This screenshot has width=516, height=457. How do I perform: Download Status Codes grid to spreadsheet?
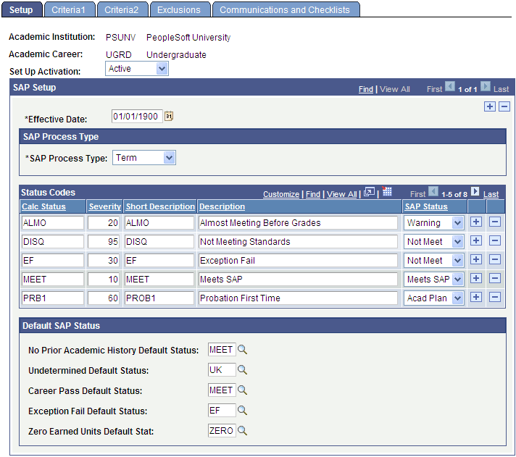click(387, 191)
